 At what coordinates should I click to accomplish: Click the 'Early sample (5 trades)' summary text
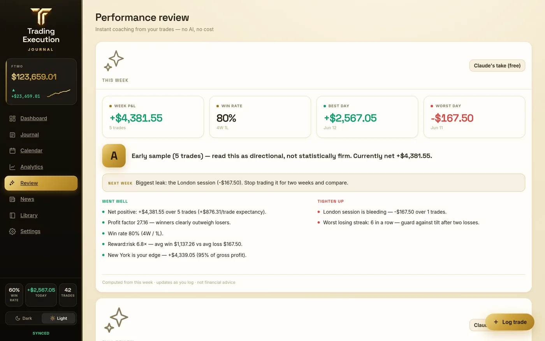[282, 156]
